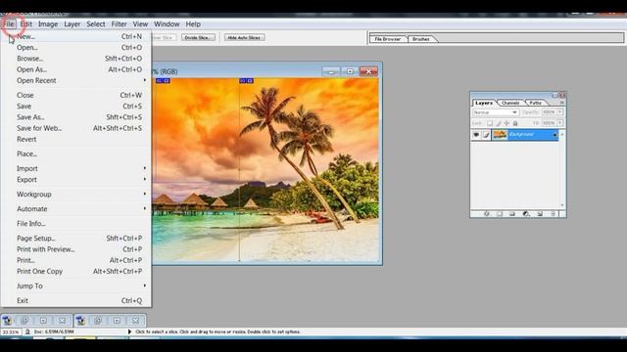The height and width of the screenshot is (352, 627).
Task: Choose Print One Copy
Action: click(x=76, y=271)
